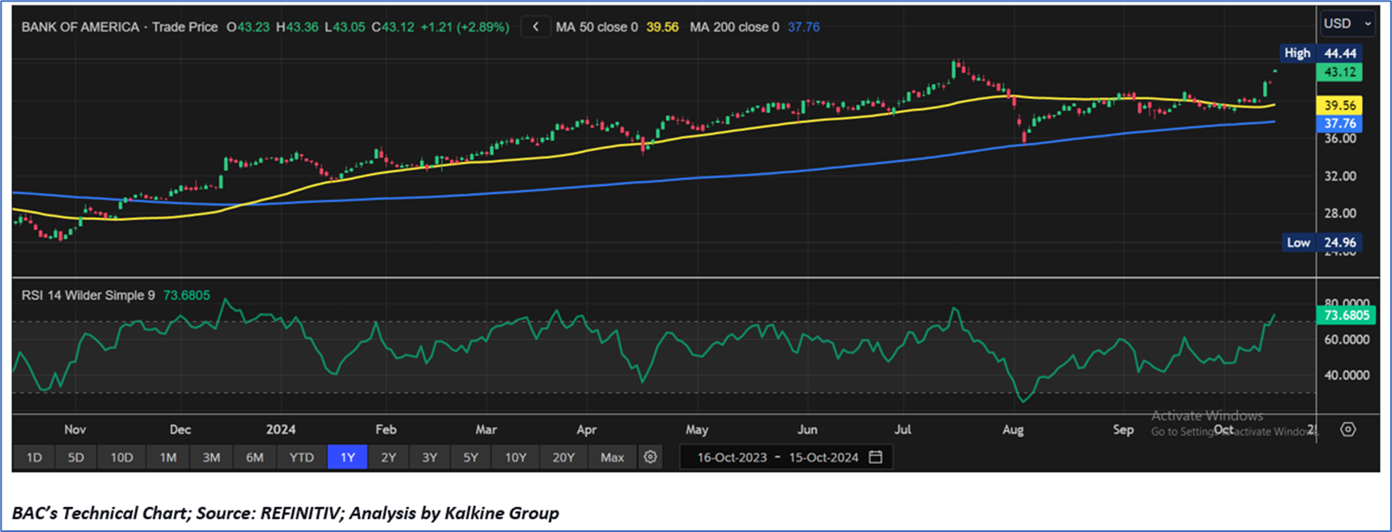The width and height of the screenshot is (1392, 532).
Task: Open the chart settings gear icon
Action: (650, 457)
